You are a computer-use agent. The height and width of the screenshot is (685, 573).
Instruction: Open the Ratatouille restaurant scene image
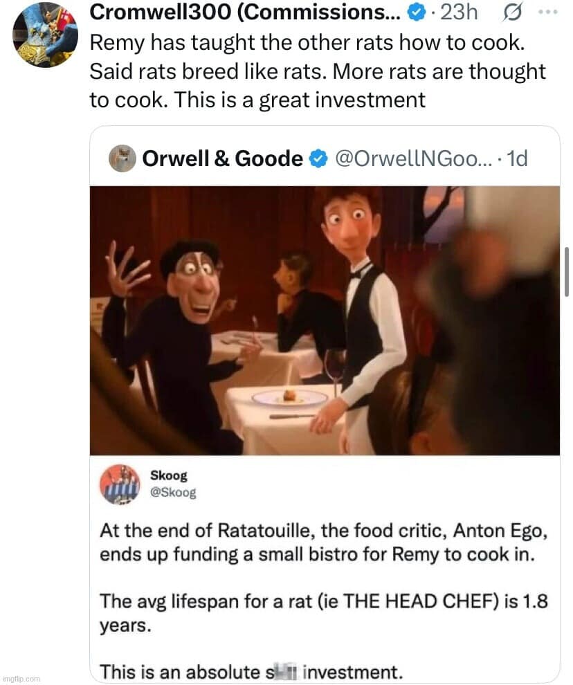click(325, 320)
